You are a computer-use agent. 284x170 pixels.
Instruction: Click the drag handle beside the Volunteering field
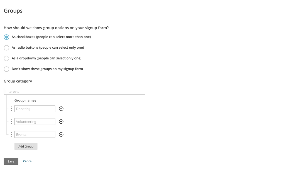point(11,121)
